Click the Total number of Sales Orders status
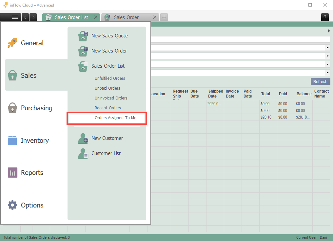 pyautogui.click(x=36, y=237)
